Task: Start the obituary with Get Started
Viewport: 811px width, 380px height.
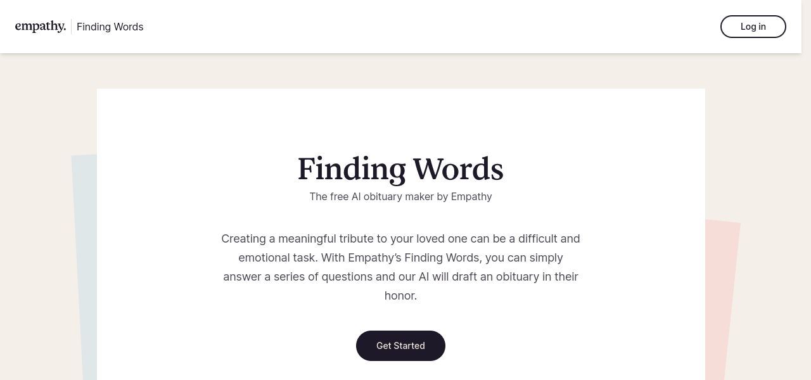Action: pos(400,346)
